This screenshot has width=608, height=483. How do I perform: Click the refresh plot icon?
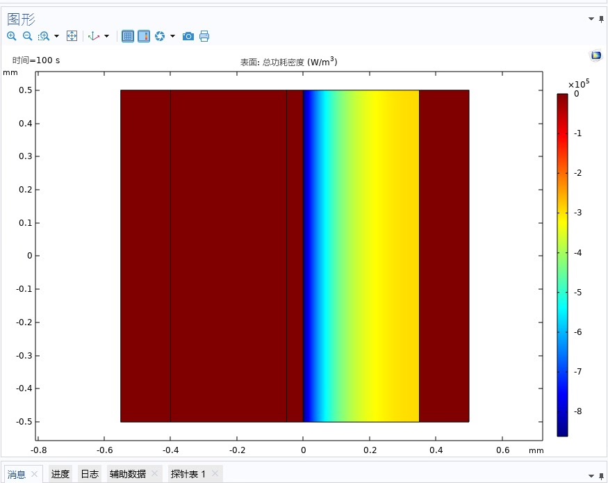click(160, 36)
